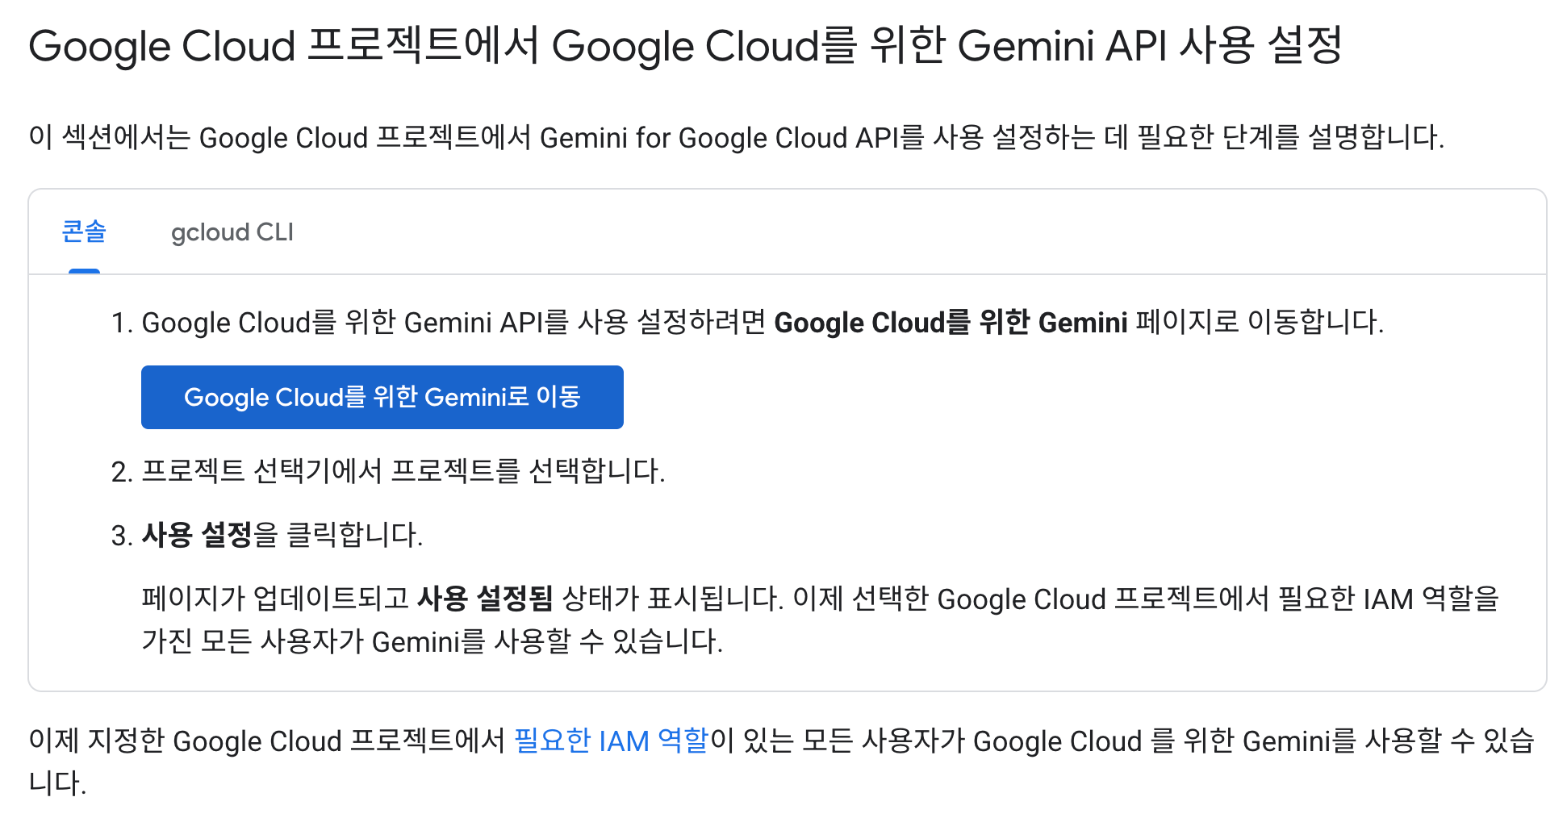Click bold 사용 설정됨 status text
Screen dimensions: 1567x818
(x=485, y=599)
